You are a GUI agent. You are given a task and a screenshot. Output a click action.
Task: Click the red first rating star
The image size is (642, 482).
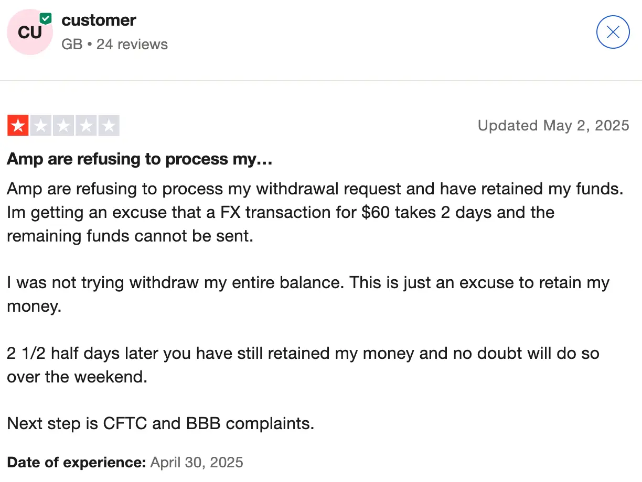click(x=18, y=126)
